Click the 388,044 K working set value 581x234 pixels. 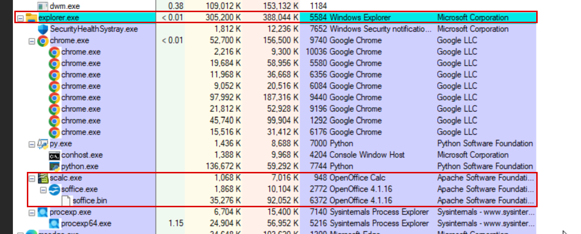pyautogui.click(x=280, y=17)
